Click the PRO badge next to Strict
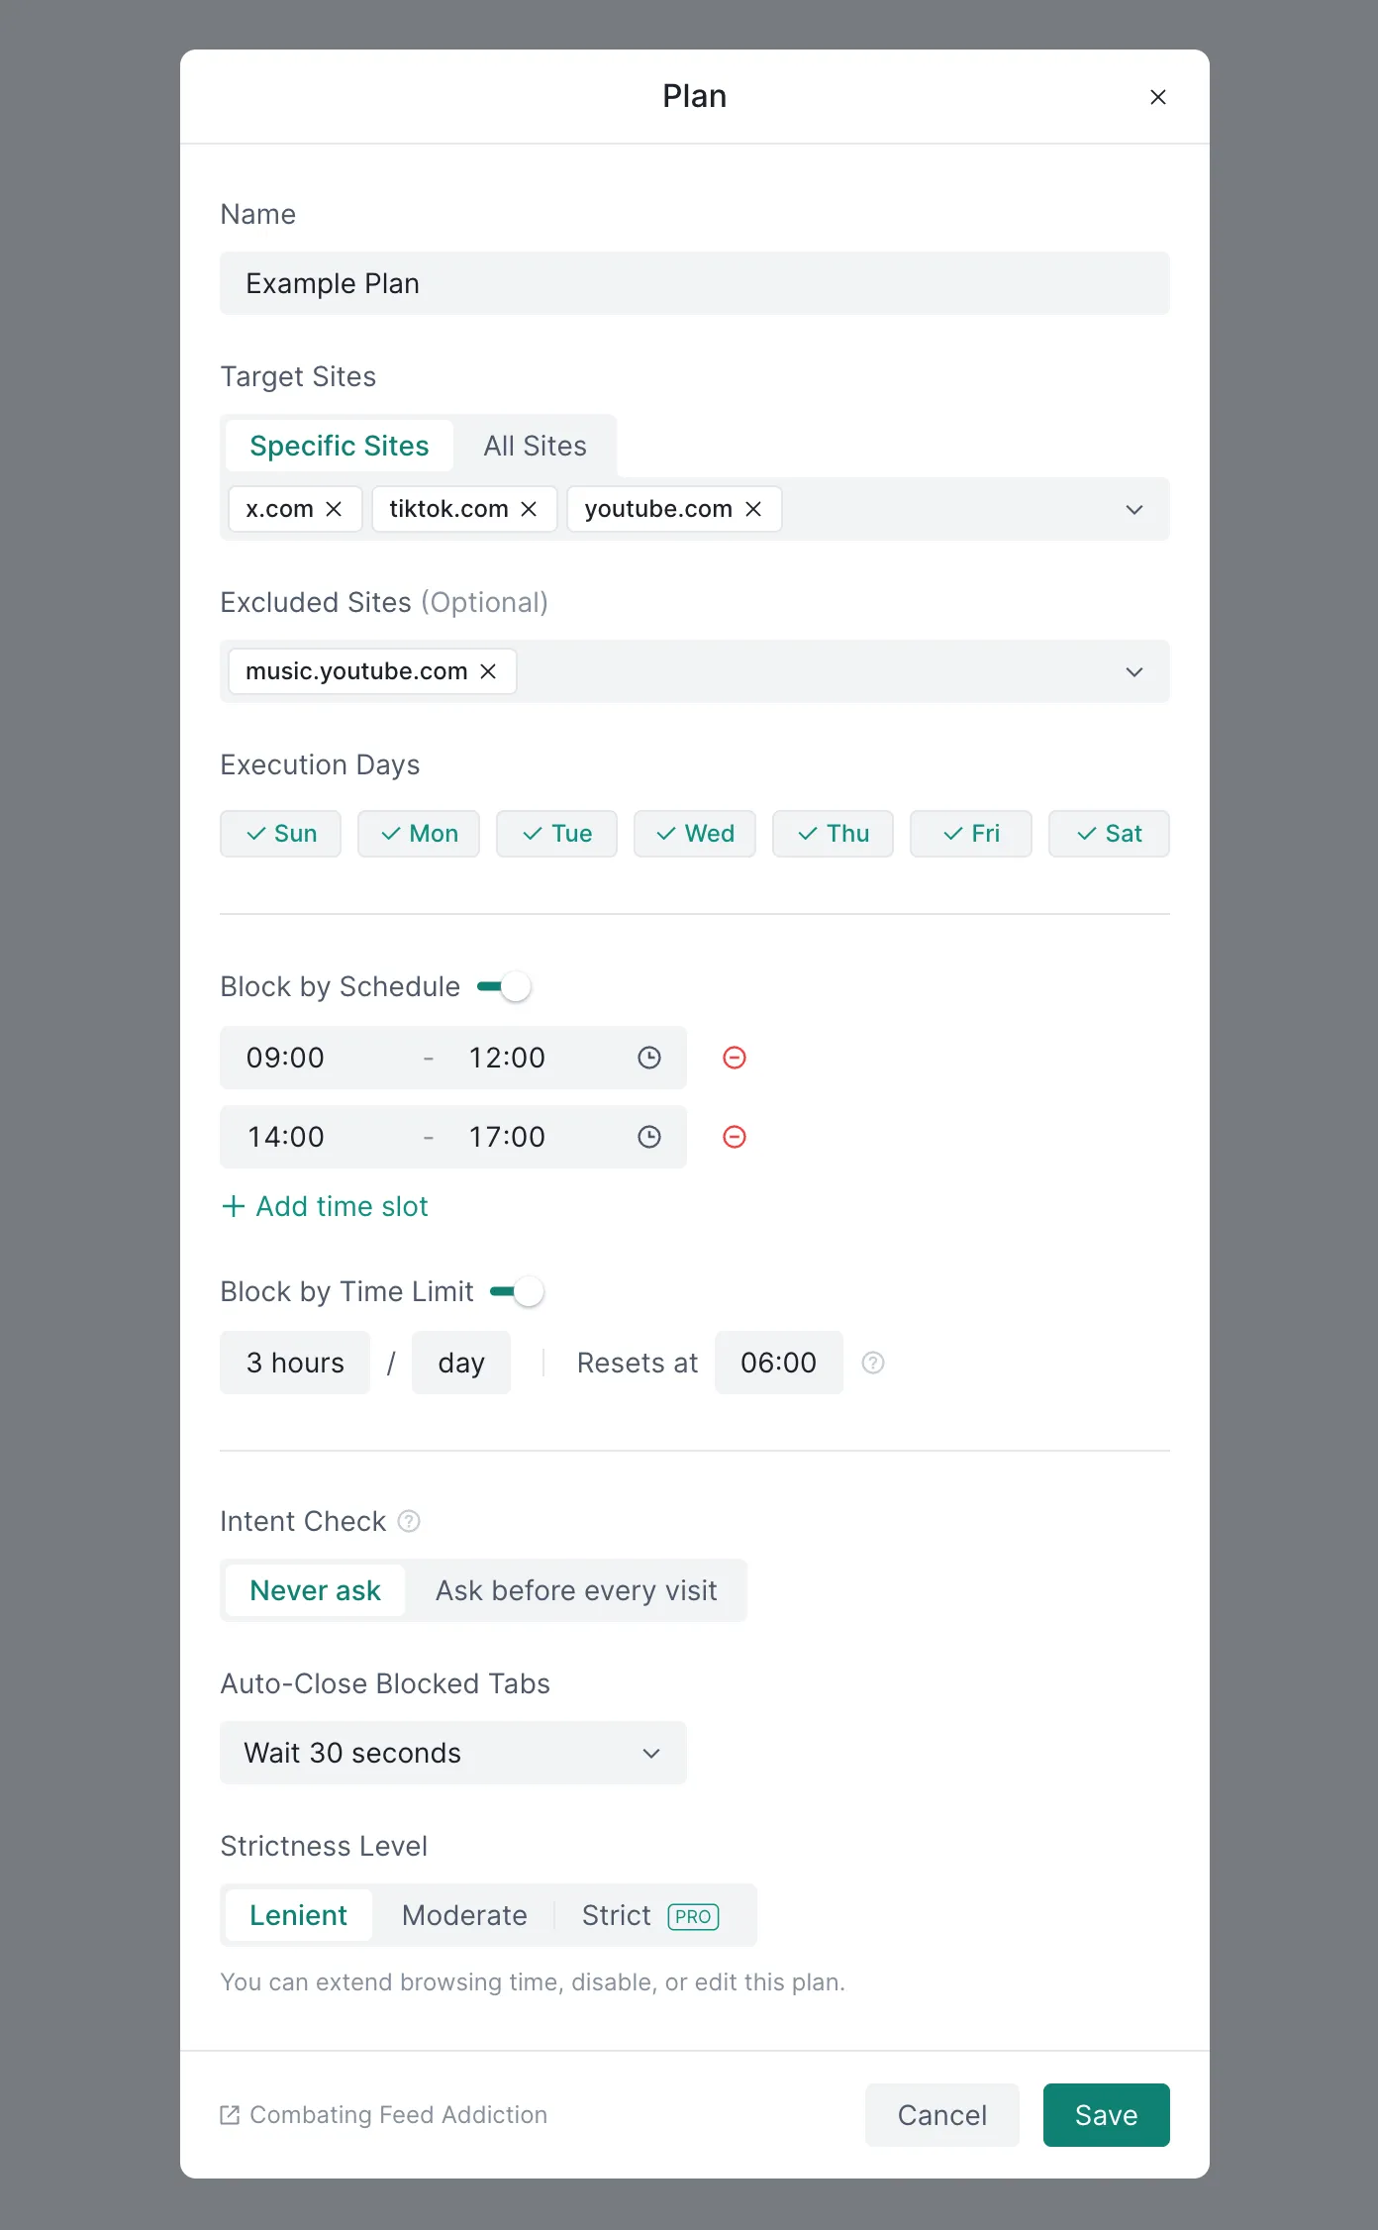 693,1916
